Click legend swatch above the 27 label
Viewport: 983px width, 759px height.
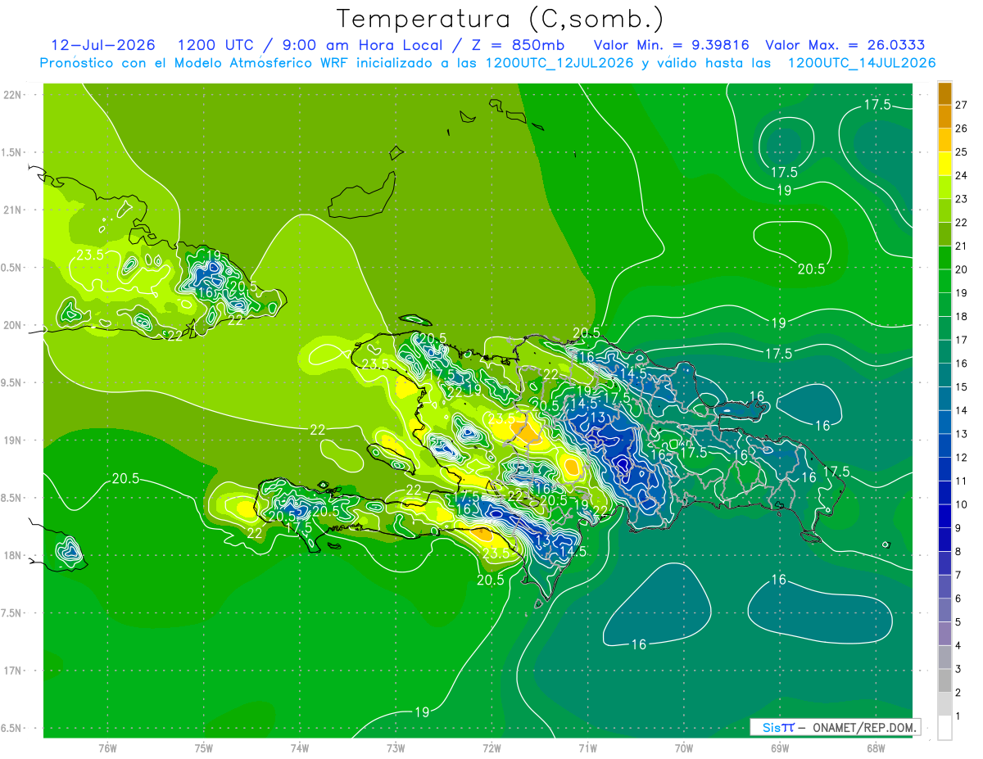pos(944,93)
